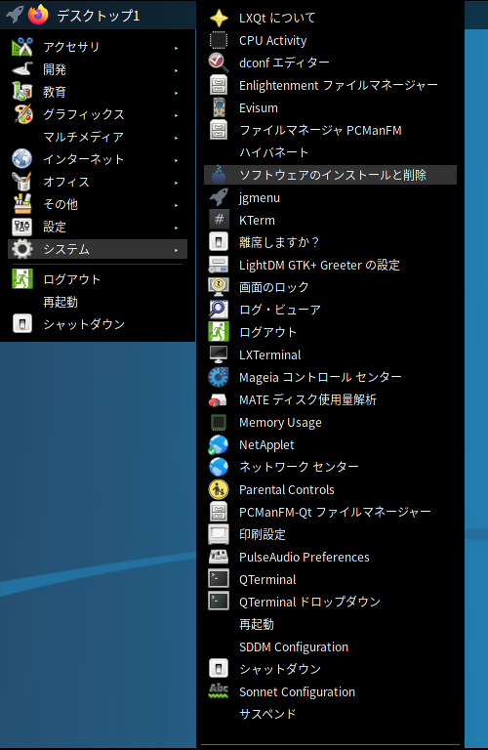
Task: Open LightDM GTK+ Greeter の設定
Action: [x=330, y=265]
